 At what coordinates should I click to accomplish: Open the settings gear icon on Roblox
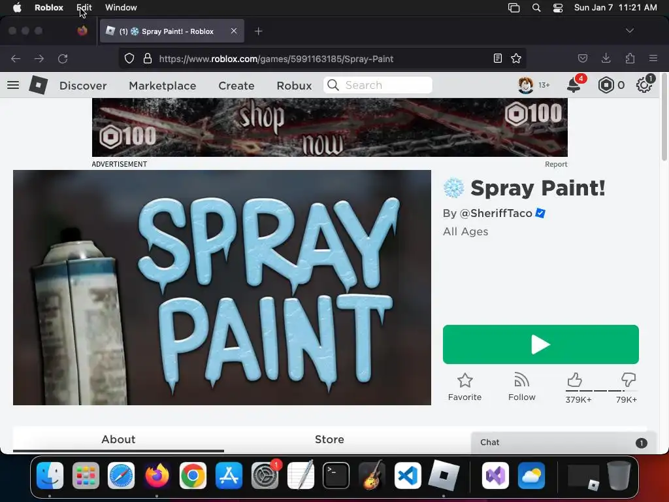pos(644,86)
